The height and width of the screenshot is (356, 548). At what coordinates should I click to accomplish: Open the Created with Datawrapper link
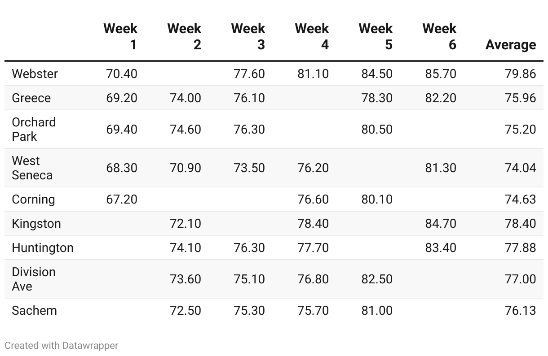pos(62,345)
